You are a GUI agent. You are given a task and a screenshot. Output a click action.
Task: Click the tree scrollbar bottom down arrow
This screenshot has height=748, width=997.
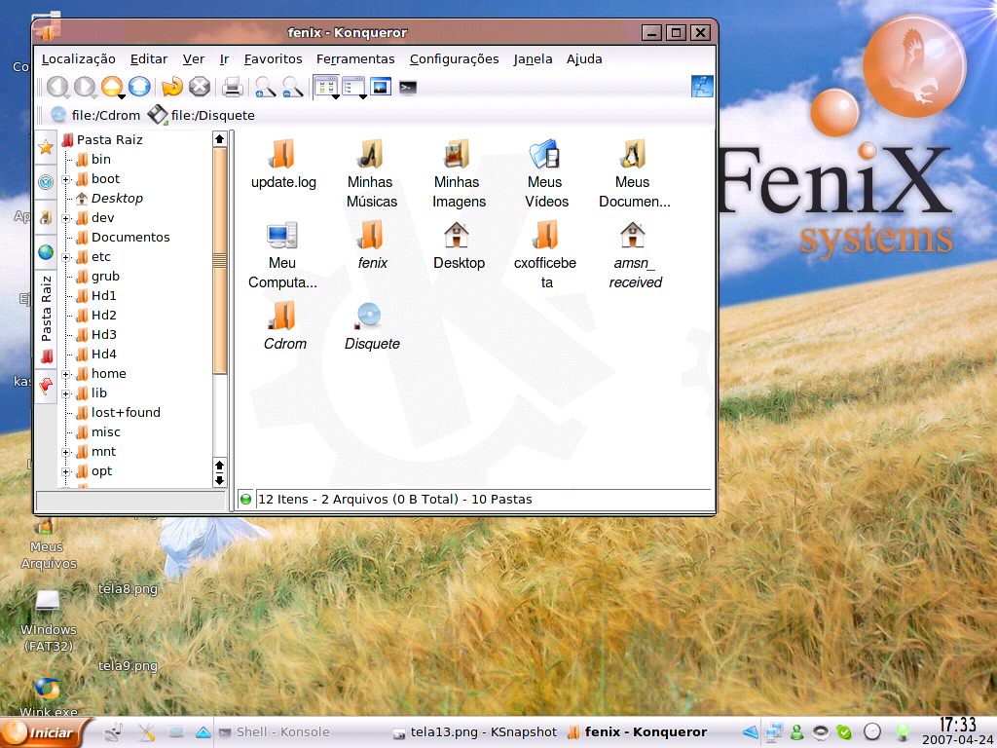coord(219,481)
